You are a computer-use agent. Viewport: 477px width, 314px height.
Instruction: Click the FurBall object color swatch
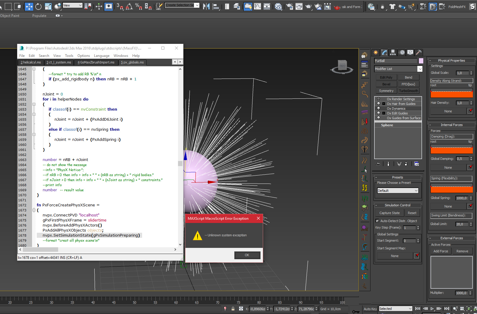point(421,61)
